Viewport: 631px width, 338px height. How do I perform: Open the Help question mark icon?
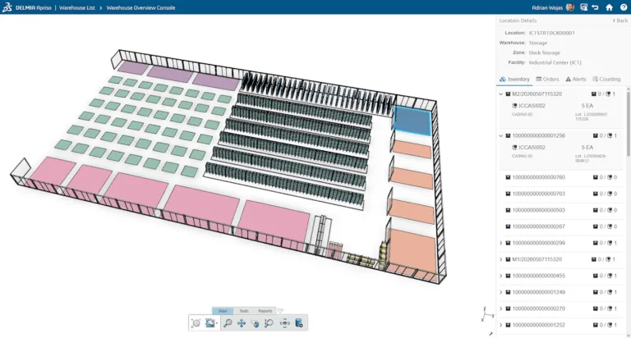624,7
